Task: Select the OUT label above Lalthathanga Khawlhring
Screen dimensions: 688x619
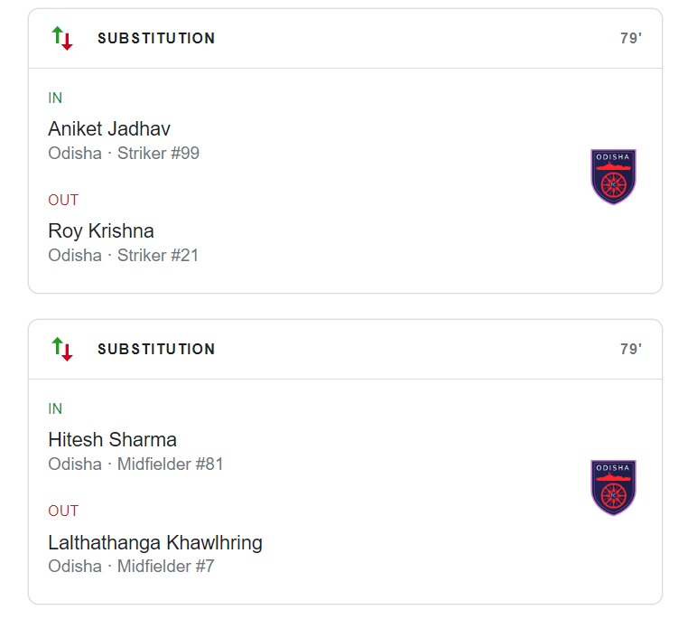Action: [x=63, y=511]
